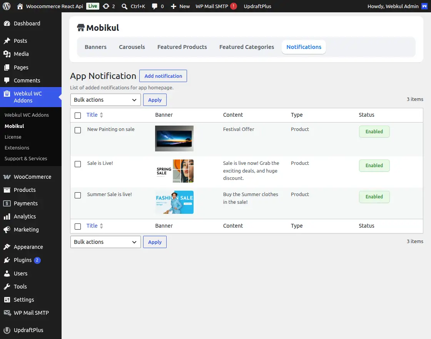Check the Summer Sale is live! checkbox
This screenshot has width=431, height=339.
coord(78,195)
